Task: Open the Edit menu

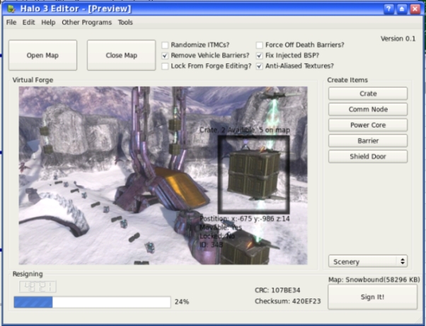Action: 28,22
